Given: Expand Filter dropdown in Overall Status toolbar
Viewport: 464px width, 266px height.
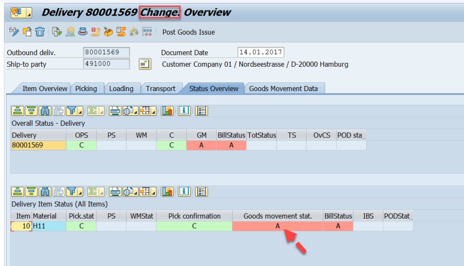Looking at the screenshot, I should click(x=80, y=111).
